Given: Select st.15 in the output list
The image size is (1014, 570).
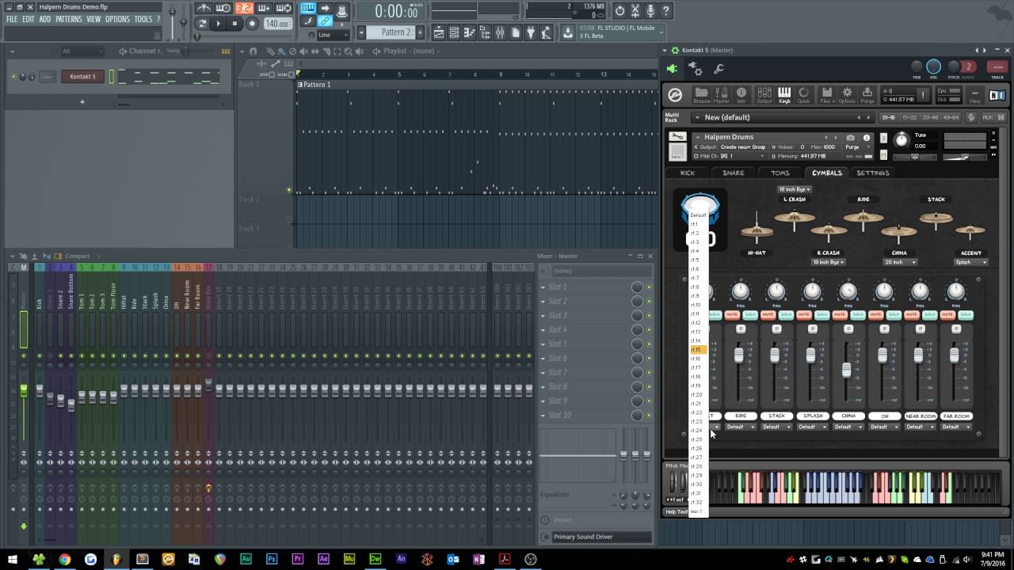Looking at the screenshot, I should click(697, 349).
